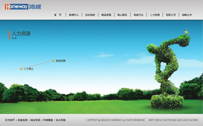Open 贴心服务 from the top menu

point(122,15)
